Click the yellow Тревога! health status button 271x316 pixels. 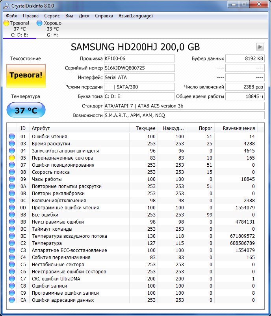pyautogui.click(x=26, y=76)
